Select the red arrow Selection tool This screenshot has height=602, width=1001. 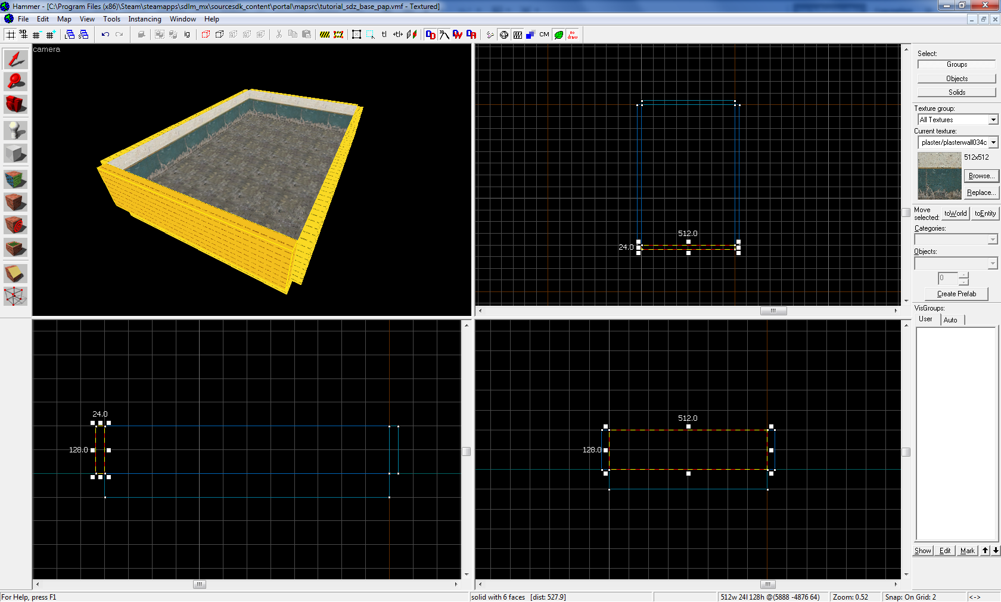pos(15,59)
